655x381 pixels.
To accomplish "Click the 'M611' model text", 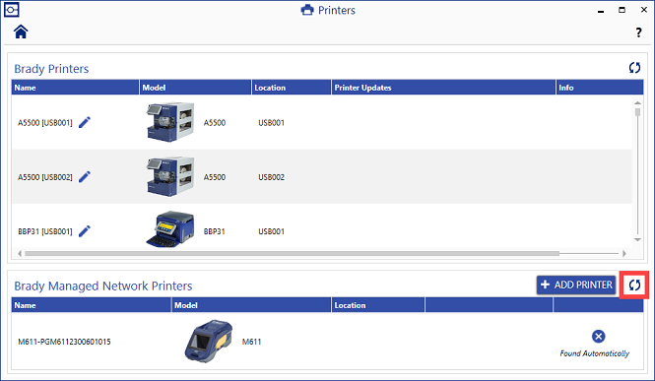I will pyautogui.click(x=251, y=342).
